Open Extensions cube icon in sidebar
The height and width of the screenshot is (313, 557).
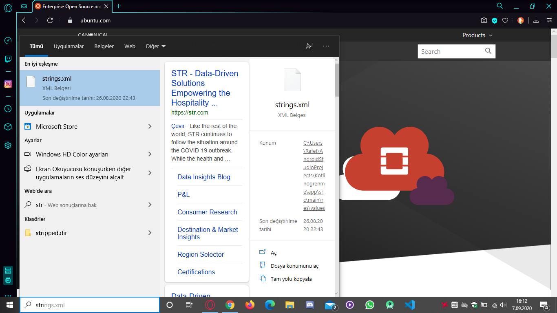click(x=8, y=127)
